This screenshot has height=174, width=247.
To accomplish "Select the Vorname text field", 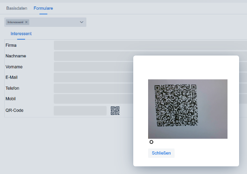I will tap(94, 67).
